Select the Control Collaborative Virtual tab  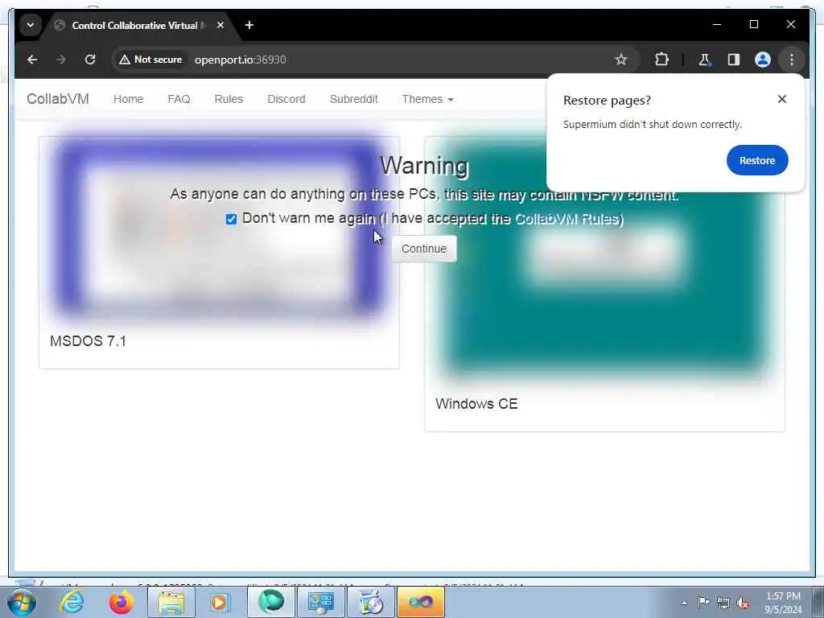135,25
